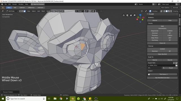Viewport: 181px width, 101px height.
Task: Run the Intersections check
Action: point(162,28)
